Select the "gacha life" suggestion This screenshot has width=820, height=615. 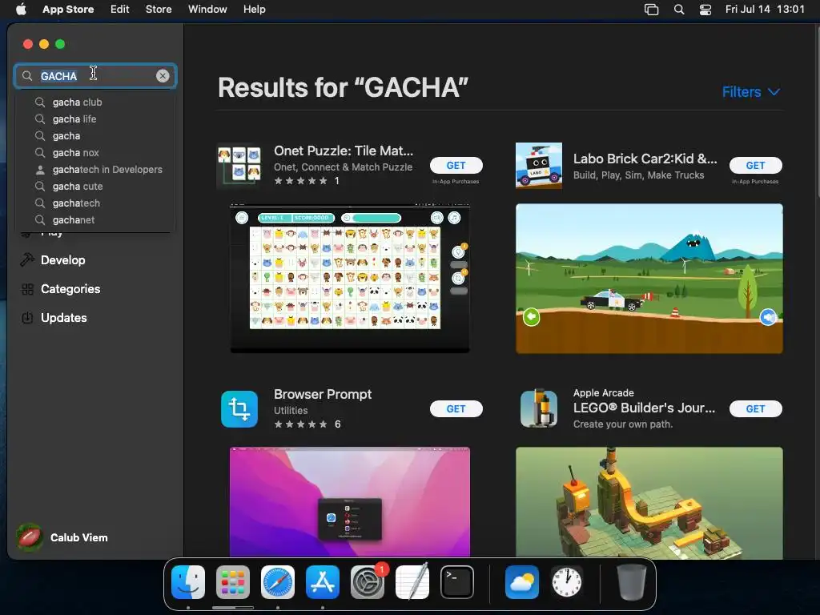(x=94, y=119)
